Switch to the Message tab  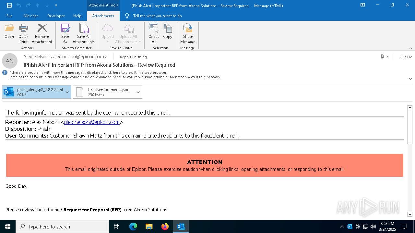(x=31, y=16)
